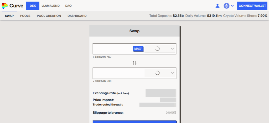
Task: Click the Price impact label
Action: (103, 100)
